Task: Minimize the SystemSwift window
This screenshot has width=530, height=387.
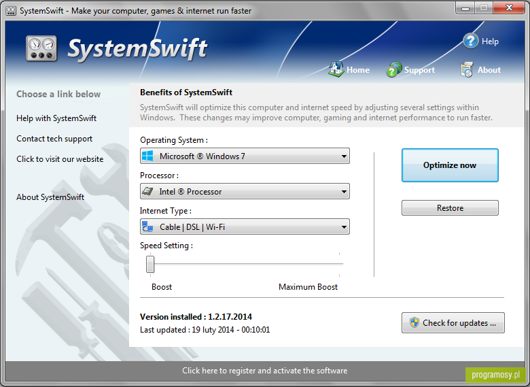Action: [465, 8]
